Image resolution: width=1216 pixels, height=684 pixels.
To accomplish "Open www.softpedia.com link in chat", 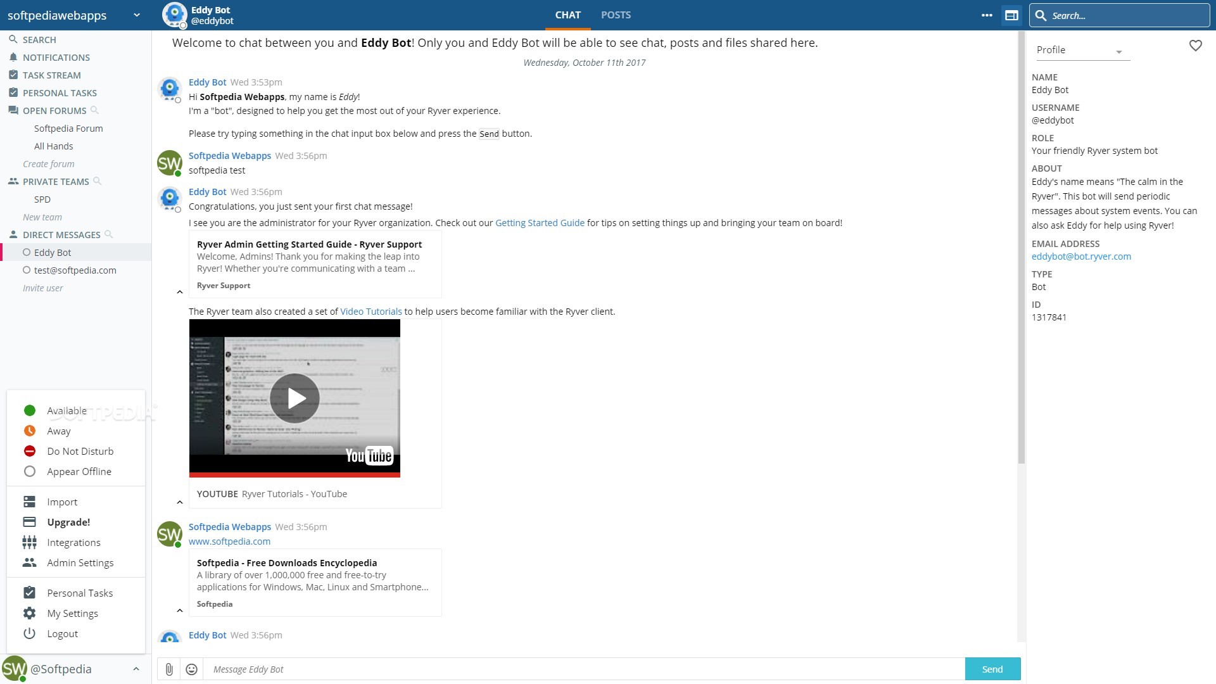I will [x=229, y=541].
